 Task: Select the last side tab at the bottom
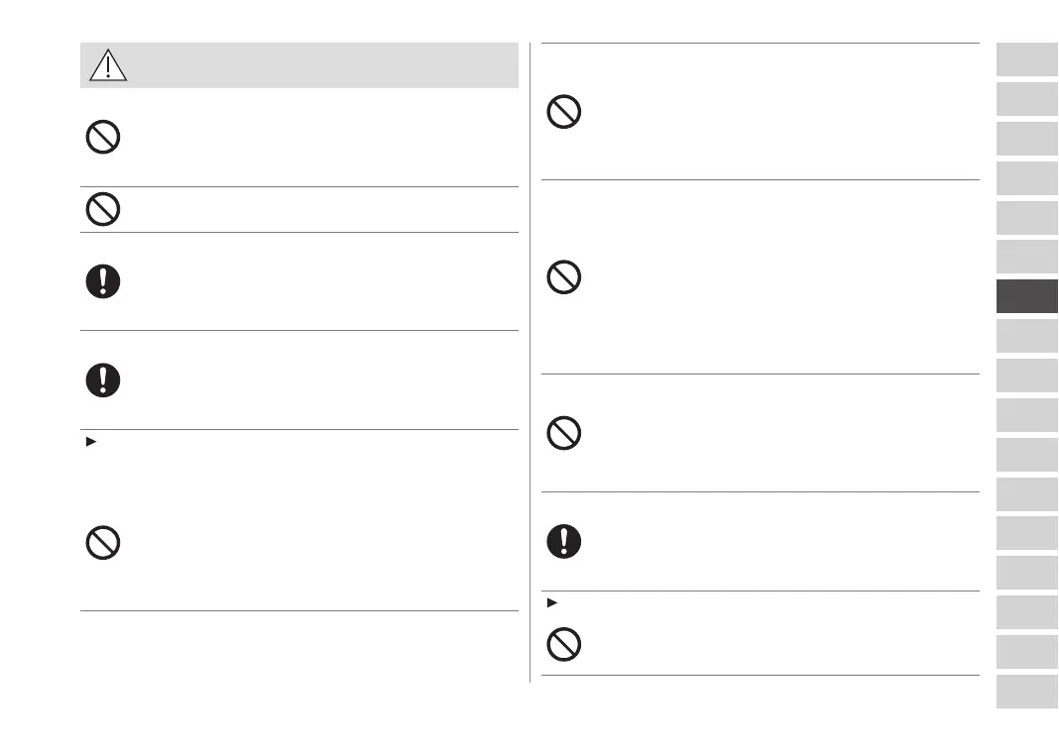click(x=1026, y=691)
